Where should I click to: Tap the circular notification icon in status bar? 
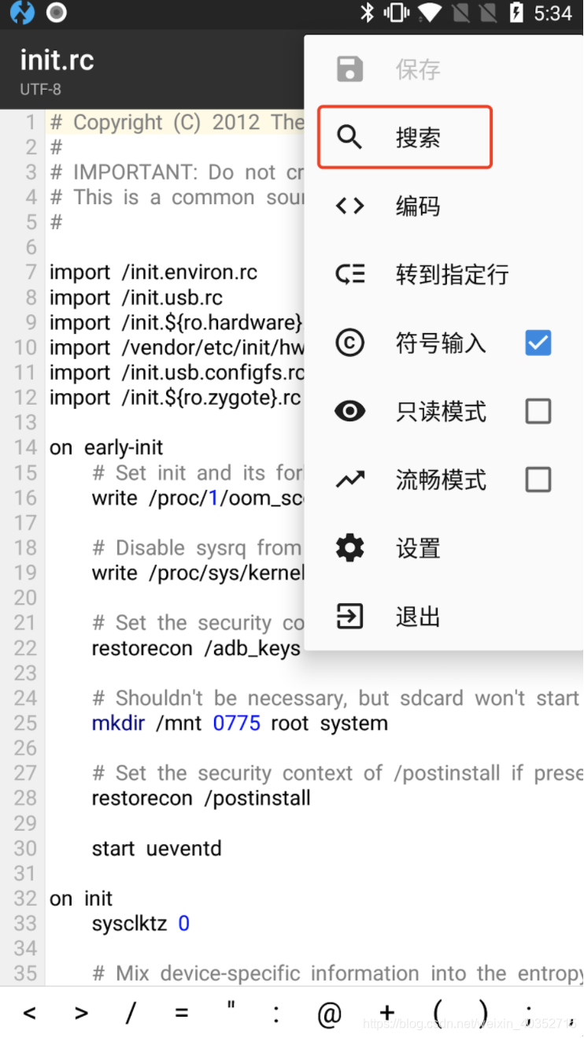57,13
